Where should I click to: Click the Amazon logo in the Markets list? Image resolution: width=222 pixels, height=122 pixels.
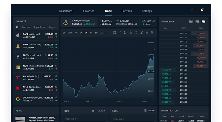(x=18, y=46)
